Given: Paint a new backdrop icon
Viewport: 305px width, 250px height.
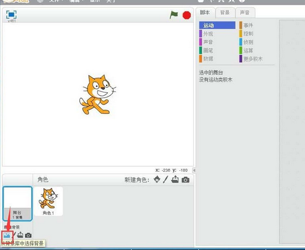Looking at the screenshot, I should [x=14, y=235].
